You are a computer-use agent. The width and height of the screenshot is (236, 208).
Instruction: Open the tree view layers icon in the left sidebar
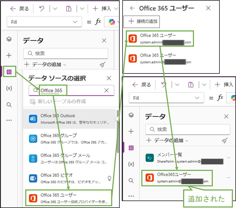[x=9, y=39]
